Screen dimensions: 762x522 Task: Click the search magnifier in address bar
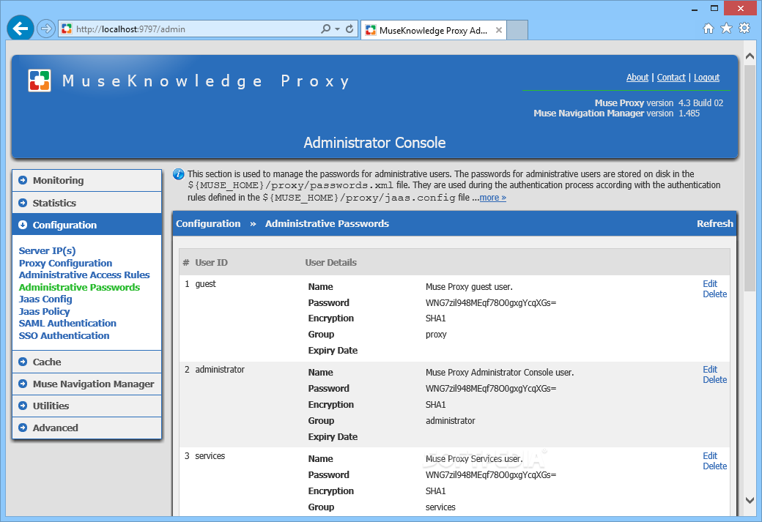pos(325,29)
